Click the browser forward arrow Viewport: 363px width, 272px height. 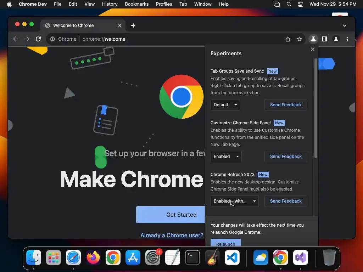point(27,39)
